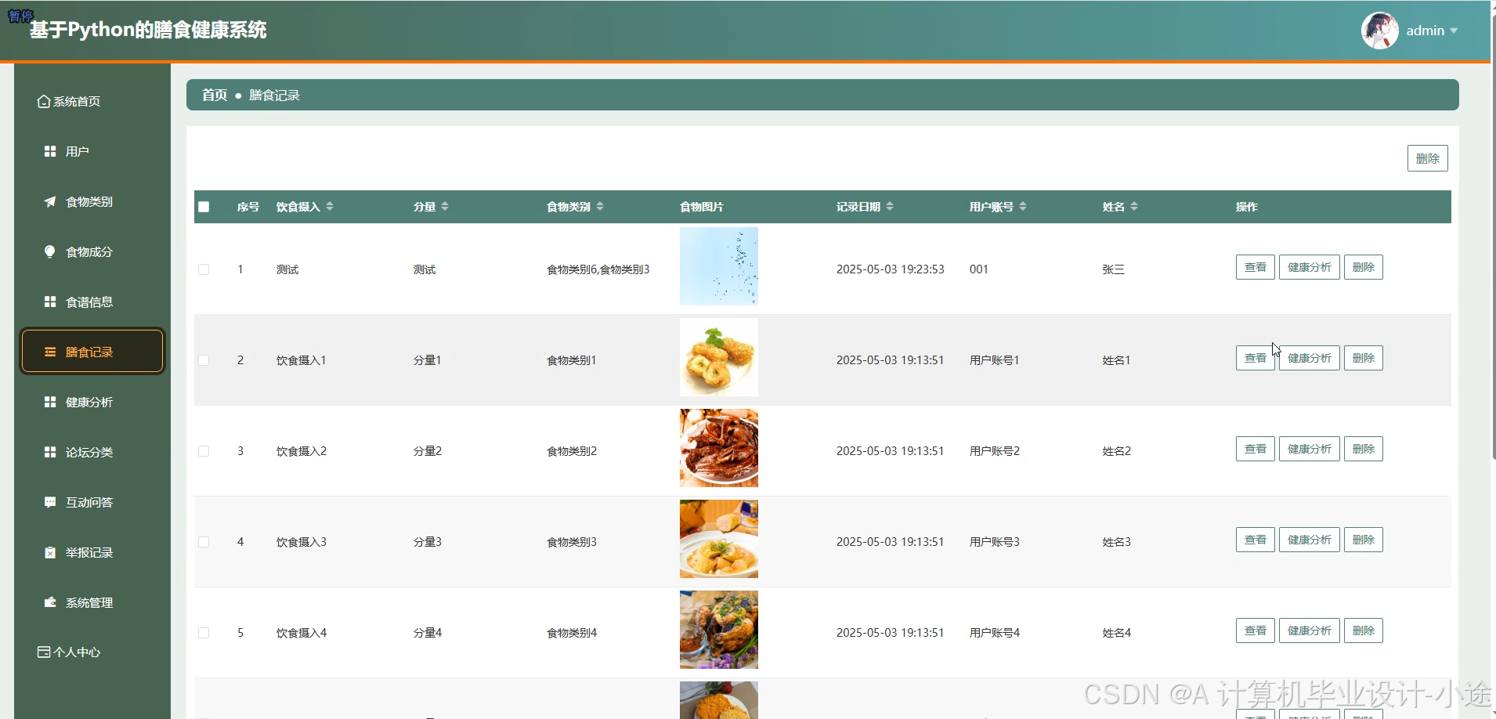Open the 食物成分 menu item

tap(92, 251)
